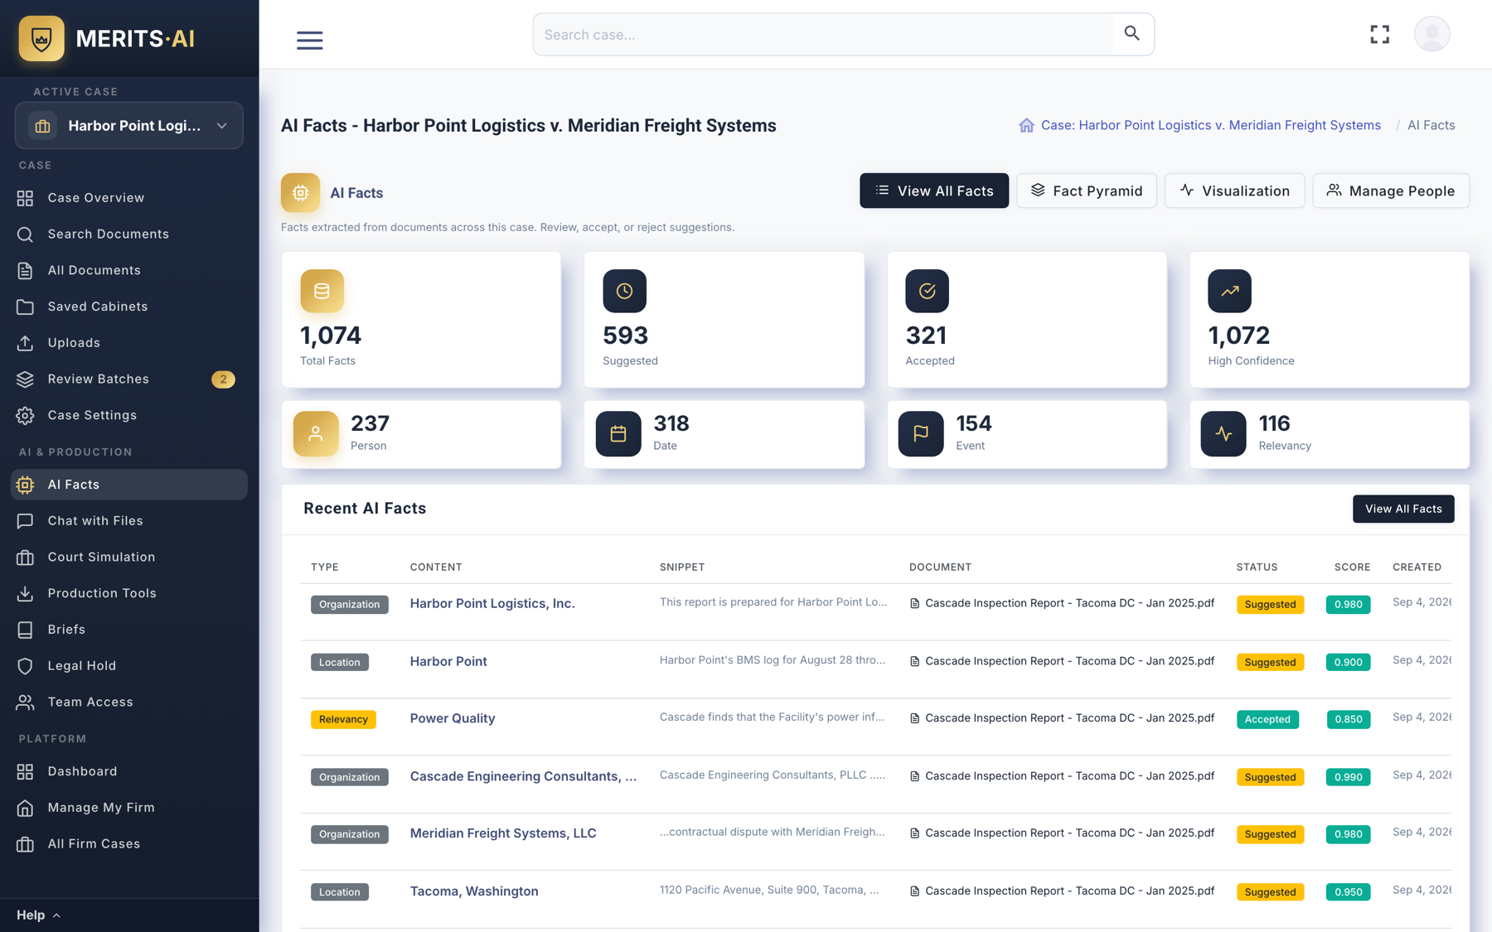Click the View All Facts tab button
Image resolution: width=1492 pixels, height=932 pixels.
tap(934, 191)
